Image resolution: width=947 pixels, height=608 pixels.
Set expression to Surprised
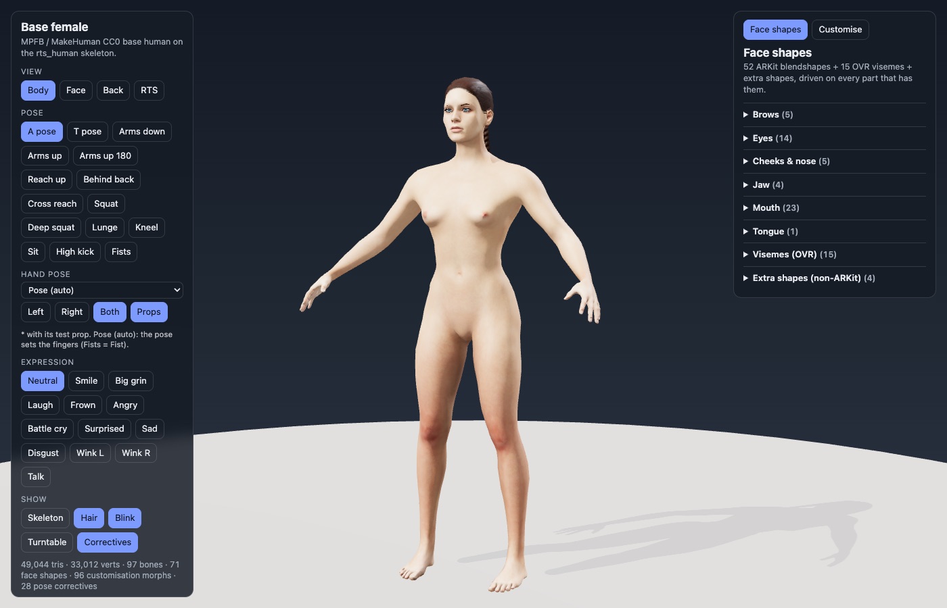coord(104,429)
